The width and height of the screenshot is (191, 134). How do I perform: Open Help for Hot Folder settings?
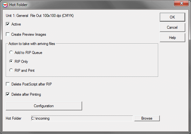[172, 38]
